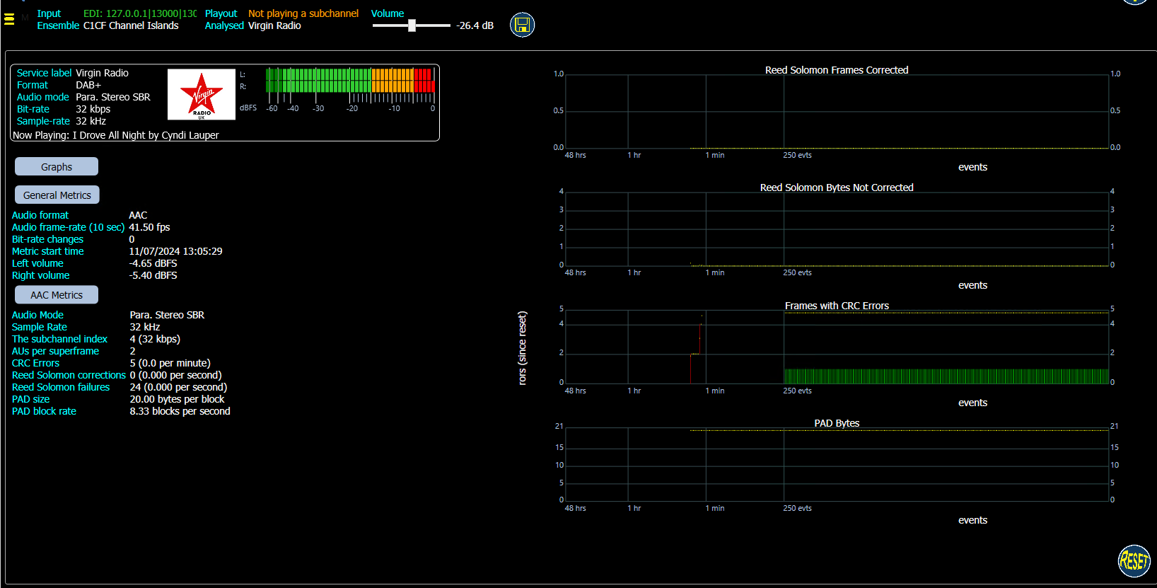
Task: Click the Audio frame-rate (10 sec) label
Action: tap(68, 227)
